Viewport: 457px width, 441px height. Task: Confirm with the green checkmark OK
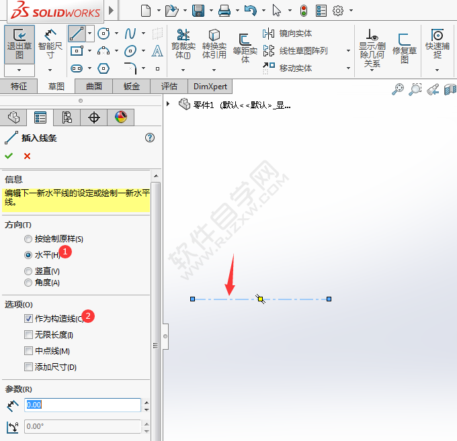(x=9, y=156)
